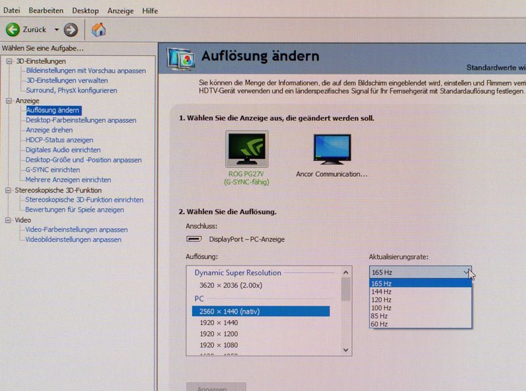
Task: Click the PC group header in list
Action: (199, 298)
